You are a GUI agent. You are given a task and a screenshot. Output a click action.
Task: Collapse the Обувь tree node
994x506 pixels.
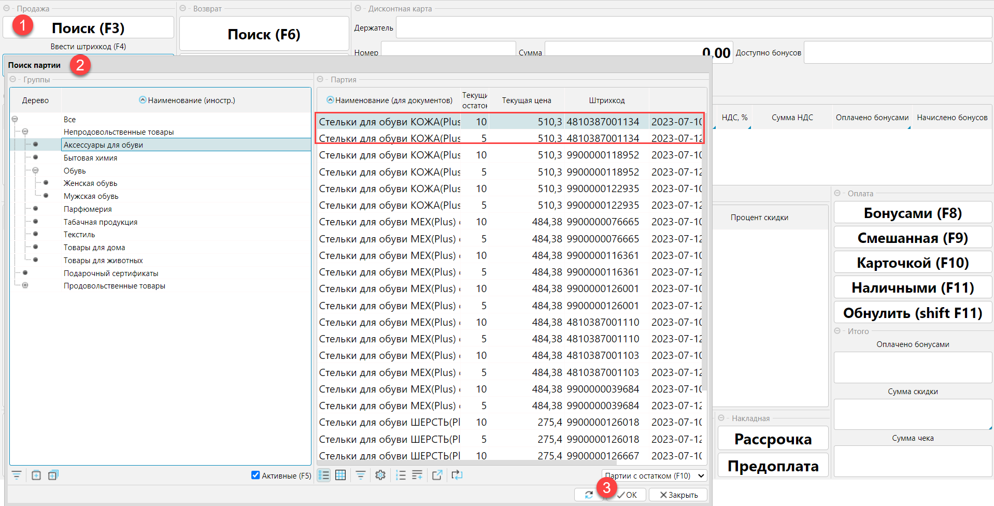pyautogui.click(x=35, y=170)
